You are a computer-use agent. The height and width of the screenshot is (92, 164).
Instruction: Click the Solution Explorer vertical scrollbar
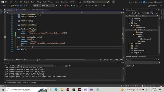159,40
